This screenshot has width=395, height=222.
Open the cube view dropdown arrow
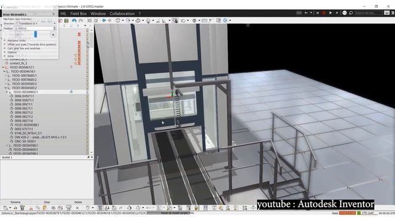[123, 20]
